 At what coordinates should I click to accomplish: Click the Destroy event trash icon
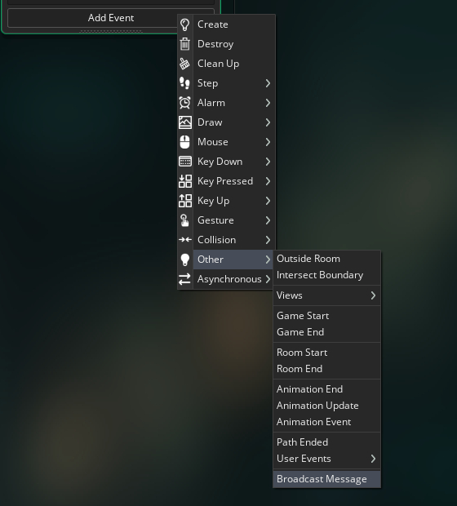[x=185, y=44]
